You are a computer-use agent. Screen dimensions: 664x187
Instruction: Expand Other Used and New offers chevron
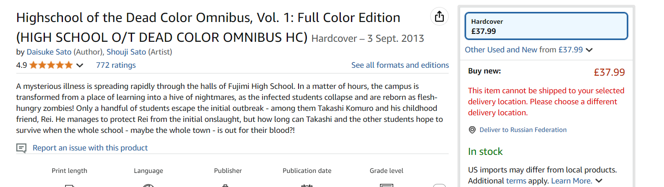tap(589, 50)
